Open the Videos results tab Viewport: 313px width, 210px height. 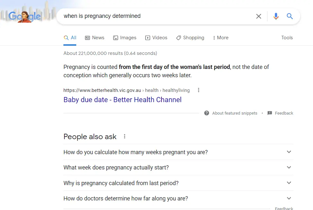click(x=156, y=38)
